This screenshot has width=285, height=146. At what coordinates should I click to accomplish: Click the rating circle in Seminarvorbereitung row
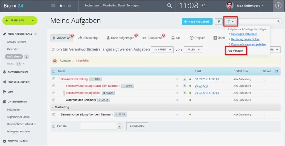coord(265,79)
